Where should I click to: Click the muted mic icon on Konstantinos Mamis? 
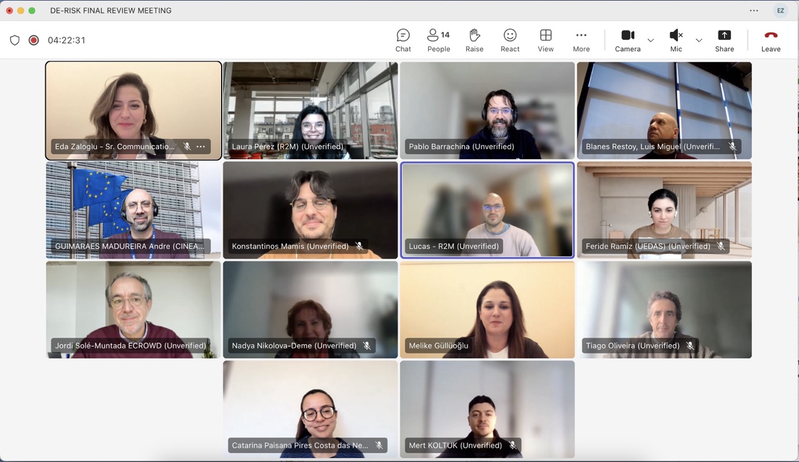[x=360, y=247]
